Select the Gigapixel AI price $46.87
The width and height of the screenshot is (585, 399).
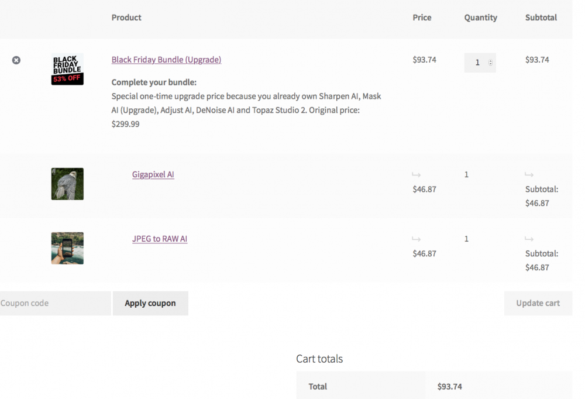(x=425, y=189)
